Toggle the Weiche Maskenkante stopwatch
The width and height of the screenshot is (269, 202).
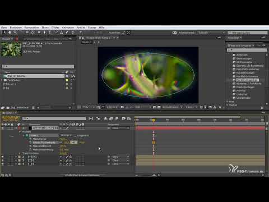(x=31, y=143)
